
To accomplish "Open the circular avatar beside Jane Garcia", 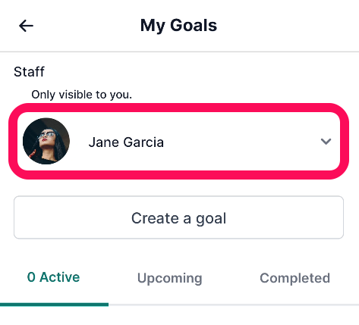I will [46, 141].
